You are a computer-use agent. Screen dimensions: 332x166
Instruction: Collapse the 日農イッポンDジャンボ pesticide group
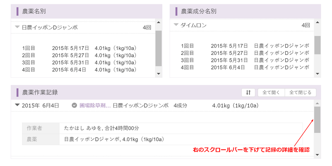pos(18,27)
